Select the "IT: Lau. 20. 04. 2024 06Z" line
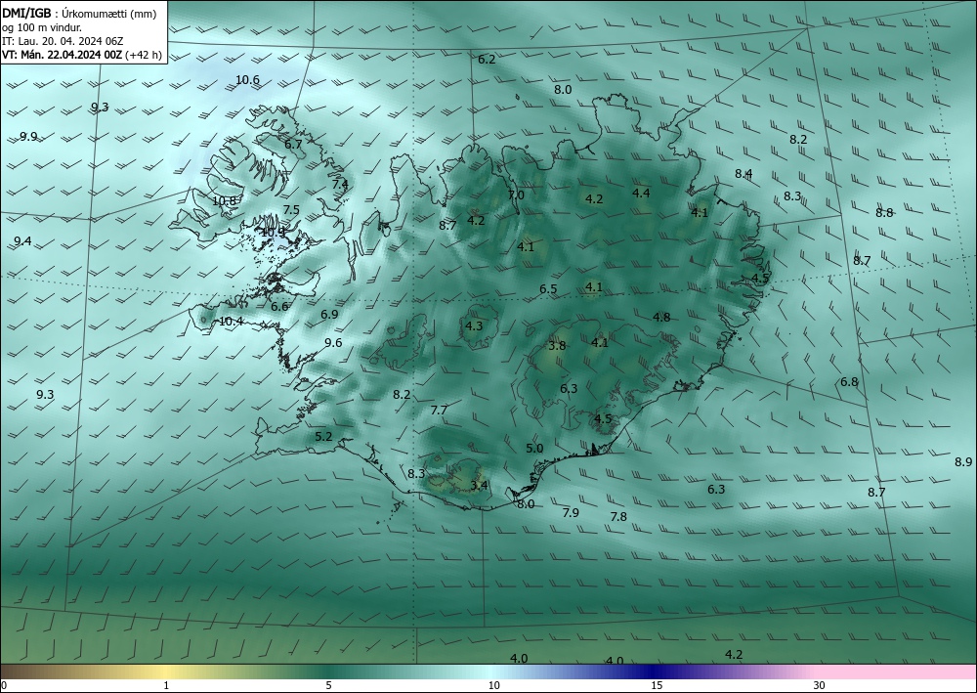 (x=63, y=41)
